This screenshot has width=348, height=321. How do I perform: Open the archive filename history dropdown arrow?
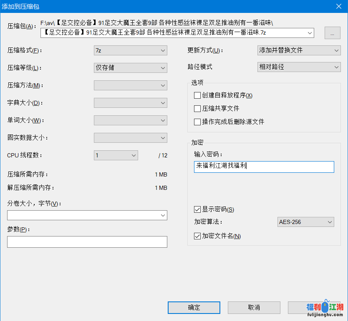click(x=310, y=33)
